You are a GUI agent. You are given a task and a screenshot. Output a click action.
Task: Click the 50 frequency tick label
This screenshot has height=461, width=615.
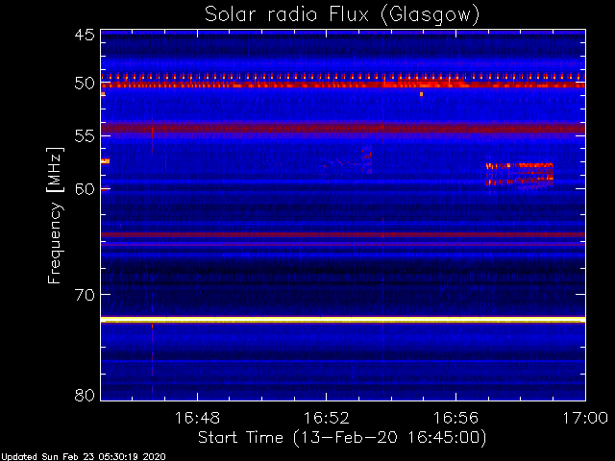pyautogui.click(x=85, y=84)
